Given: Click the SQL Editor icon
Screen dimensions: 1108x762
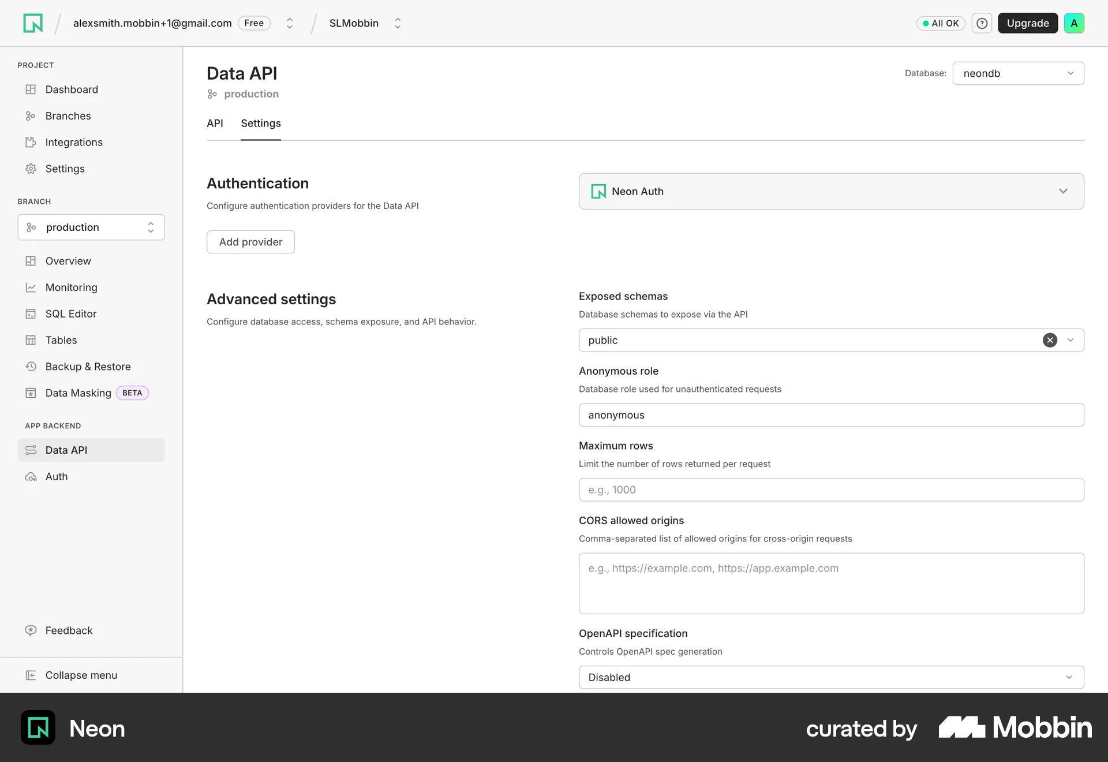Looking at the screenshot, I should coord(31,314).
